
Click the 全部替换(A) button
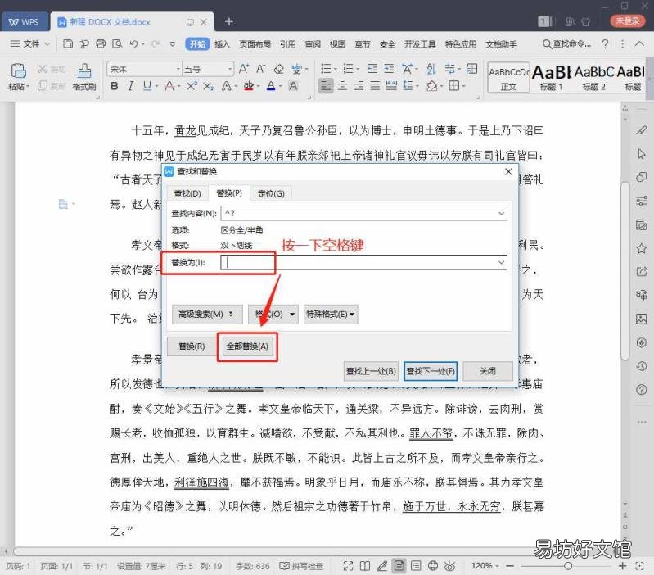[x=247, y=346]
